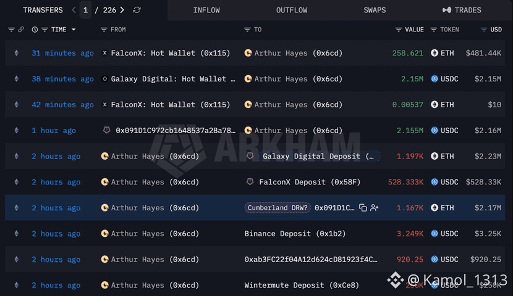Open the 1 hour ago transaction
The image size is (513, 296).
pos(54,131)
